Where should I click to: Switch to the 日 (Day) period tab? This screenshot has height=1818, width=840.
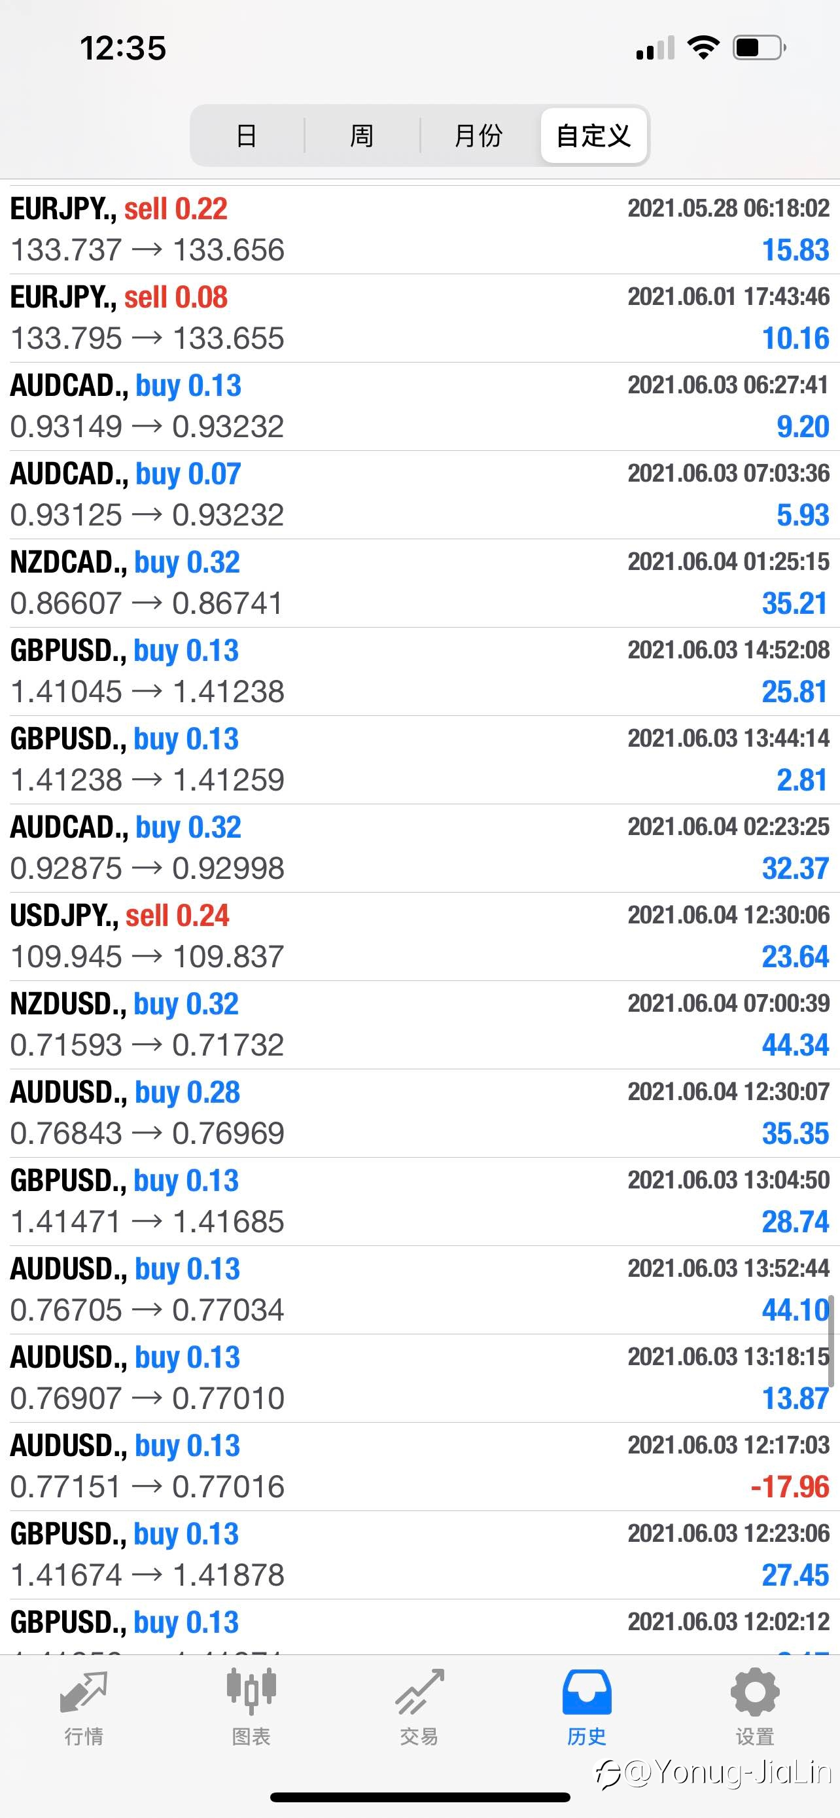coord(246,135)
